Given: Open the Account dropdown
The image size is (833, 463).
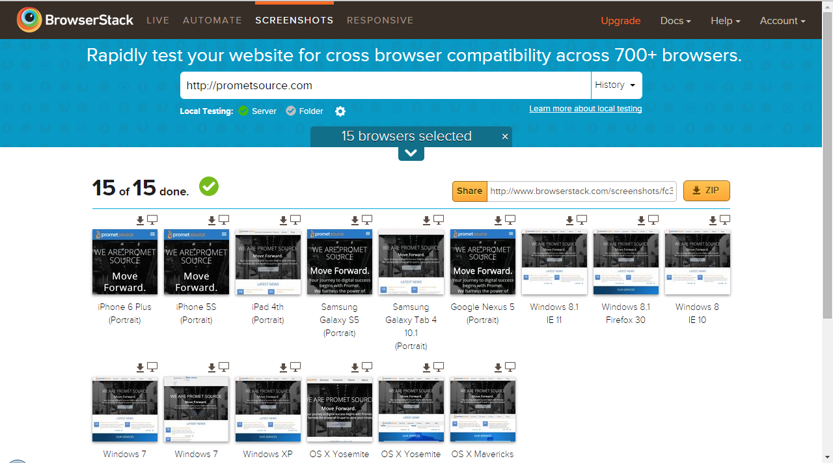Looking at the screenshot, I should (782, 21).
